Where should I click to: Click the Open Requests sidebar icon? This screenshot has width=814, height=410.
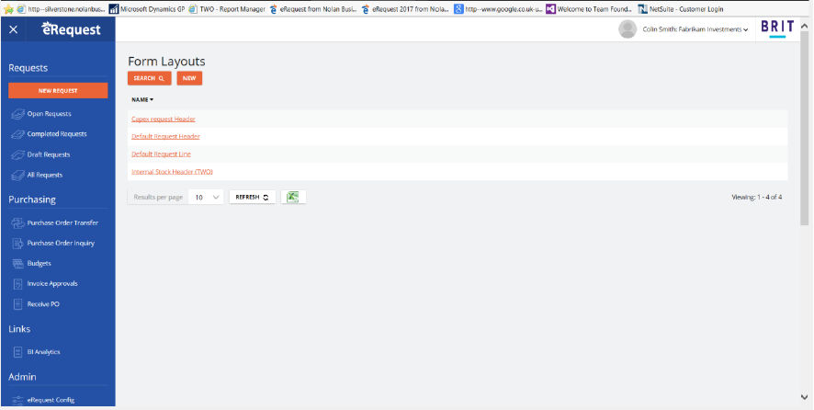pos(17,114)
